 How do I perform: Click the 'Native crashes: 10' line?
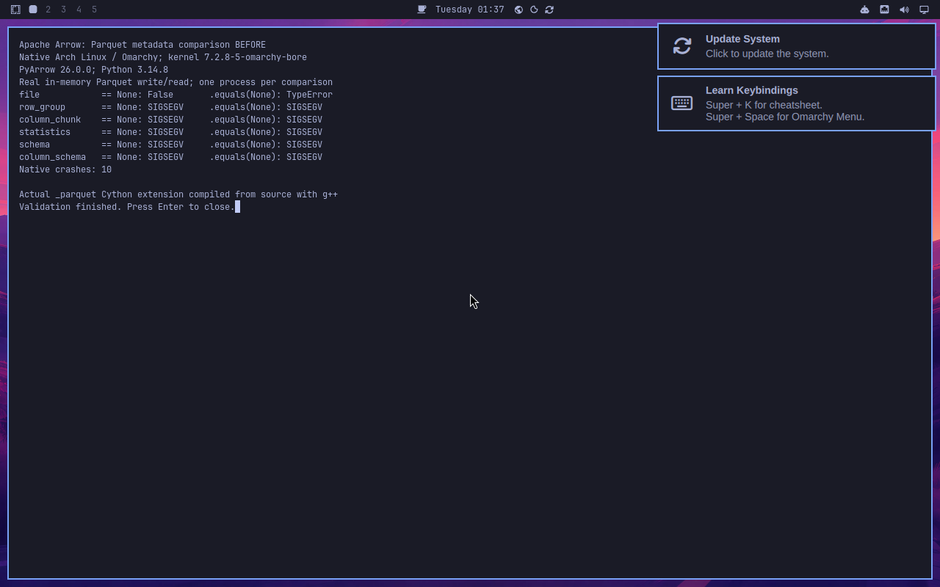pos(65,169)
